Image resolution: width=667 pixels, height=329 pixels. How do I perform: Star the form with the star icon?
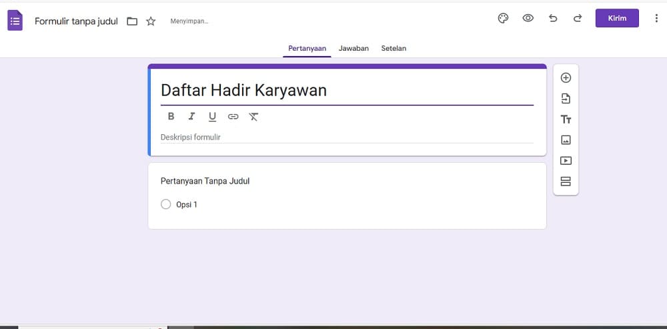coord(151,21)
